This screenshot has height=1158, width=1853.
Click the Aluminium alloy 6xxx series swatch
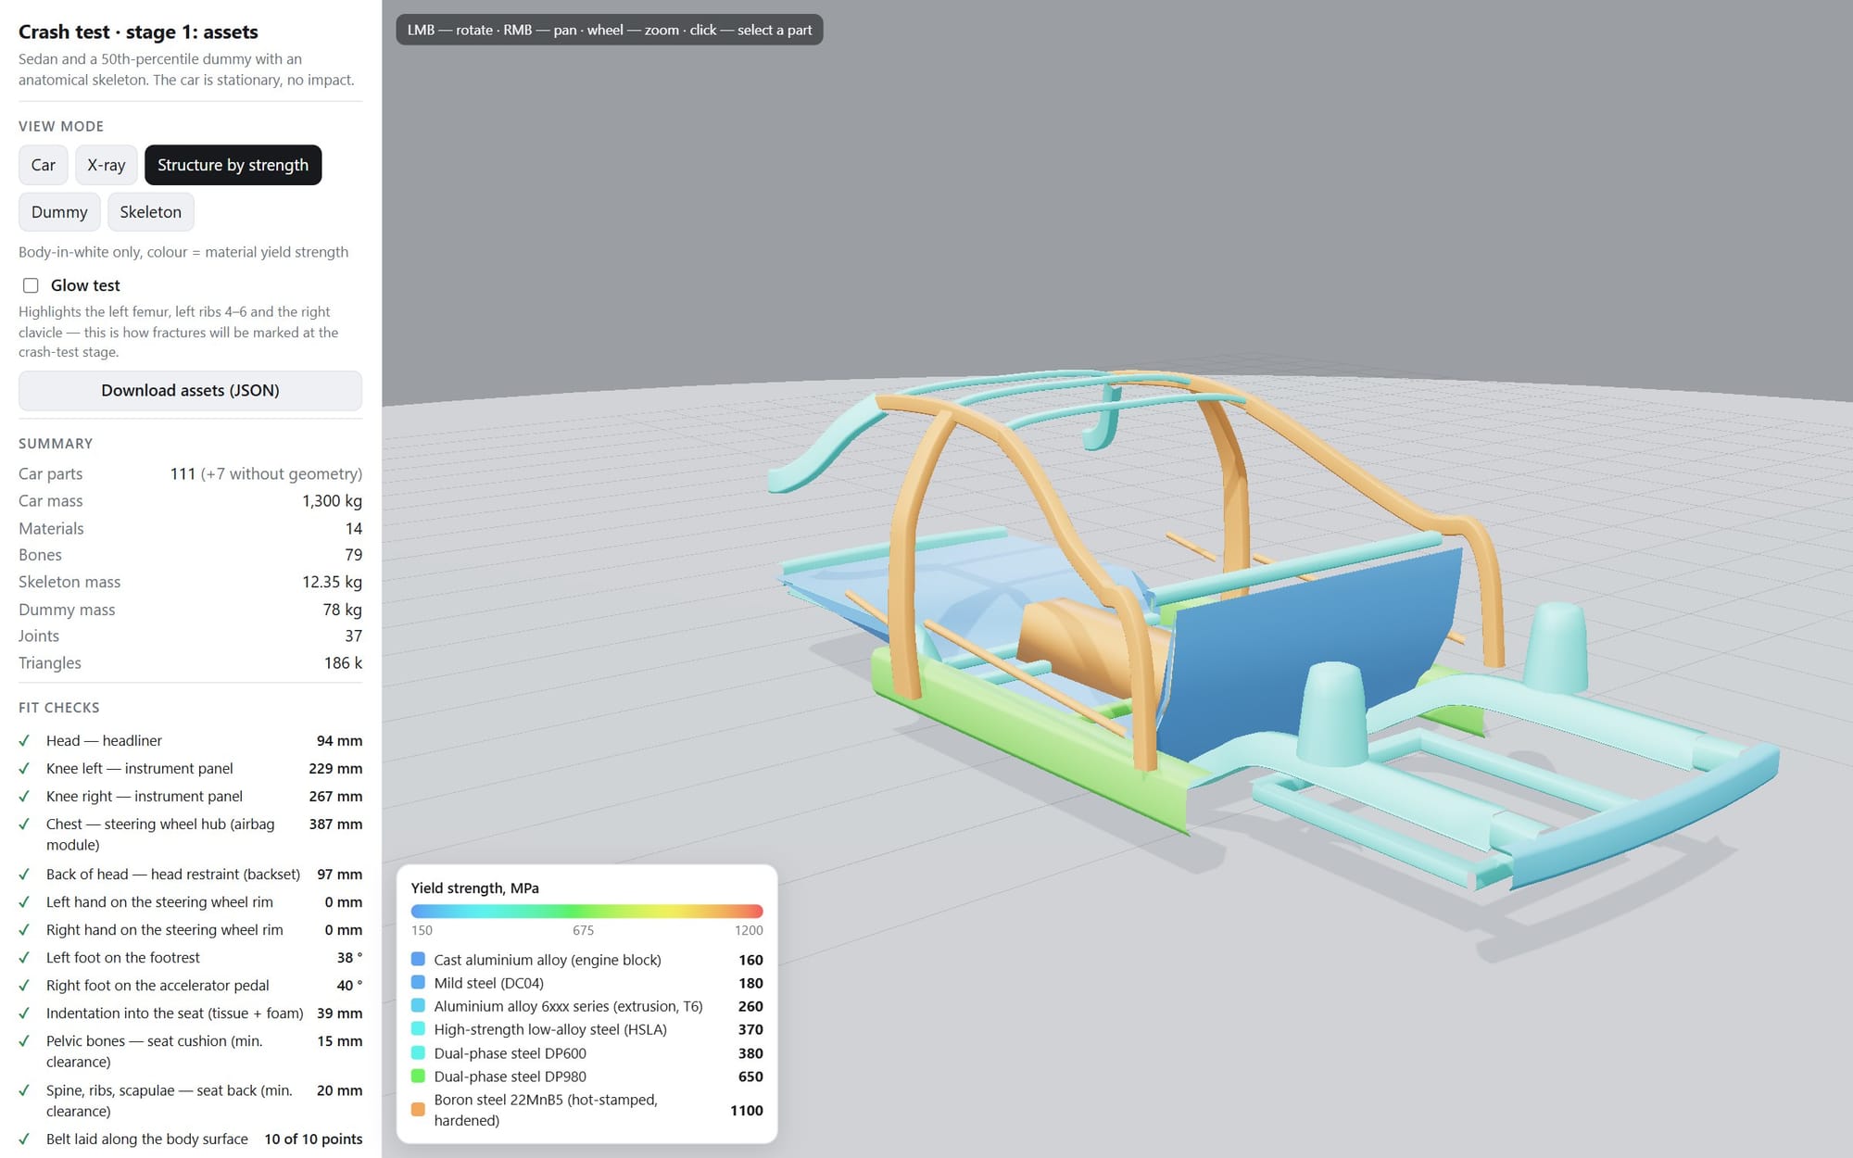[418, 1006]
